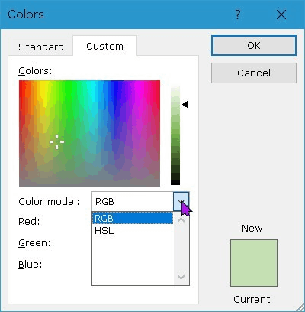The height and width of the screenshot is (312, 305).
Task: Switch to the Standard tab
Action: pyautogui.click(x=41, y=47)
